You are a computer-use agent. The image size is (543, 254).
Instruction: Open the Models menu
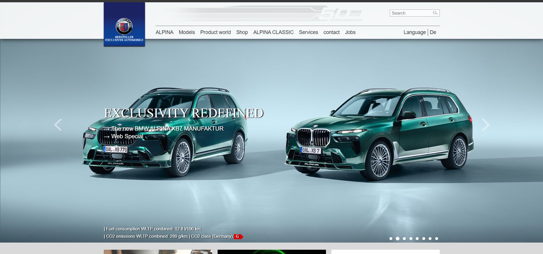pos(187,32)
